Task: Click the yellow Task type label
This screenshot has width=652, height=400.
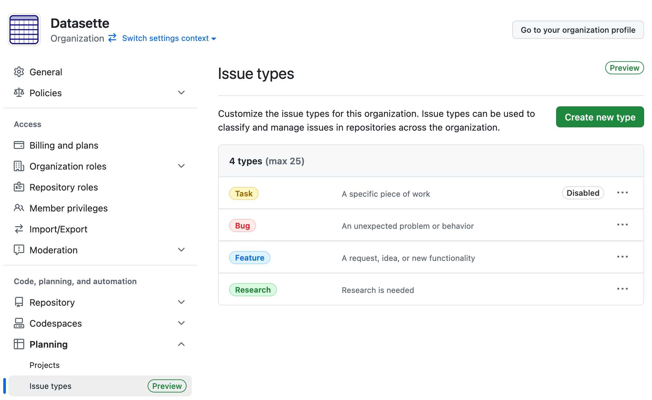Action: coord(244,193)
